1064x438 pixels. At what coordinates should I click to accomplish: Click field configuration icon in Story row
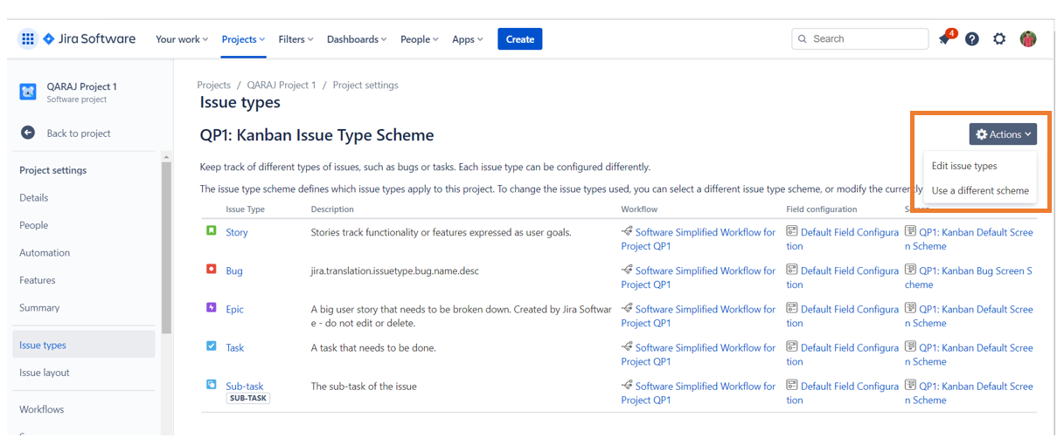[x=792, y=231]
